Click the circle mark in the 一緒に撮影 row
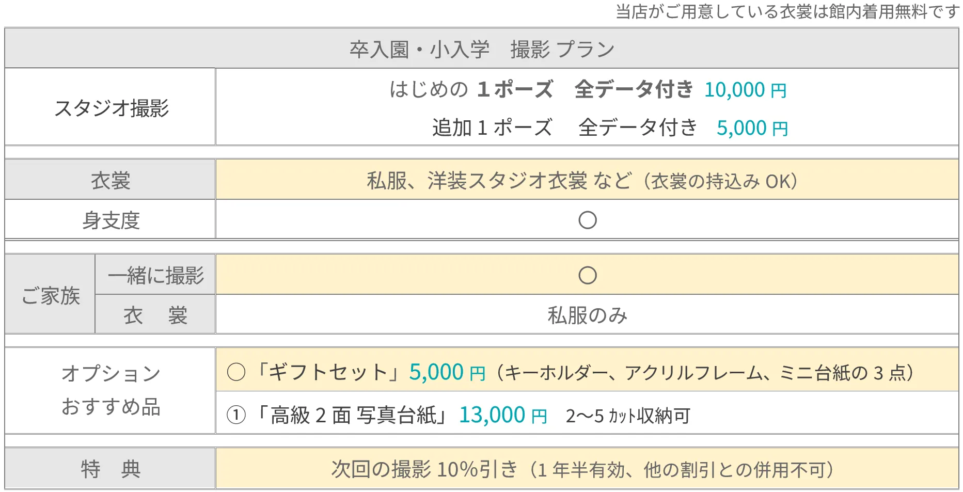This screenshot has width=963, height=492. [588, 275]
